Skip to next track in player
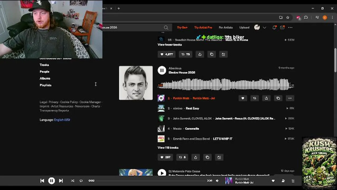Viewport: 337px width, 190px height. pos(61,181)
